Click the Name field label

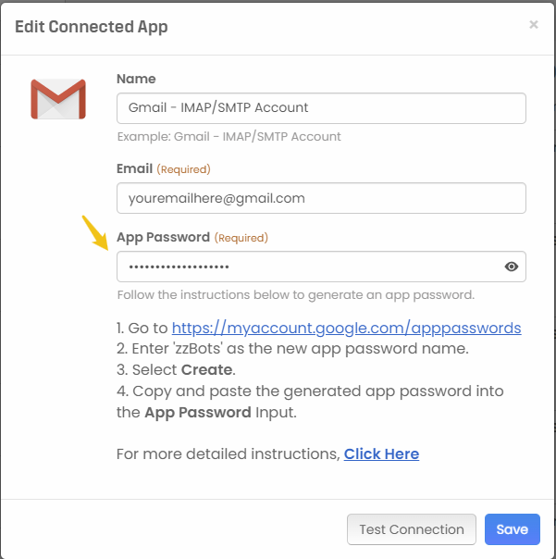click(136, 79)
